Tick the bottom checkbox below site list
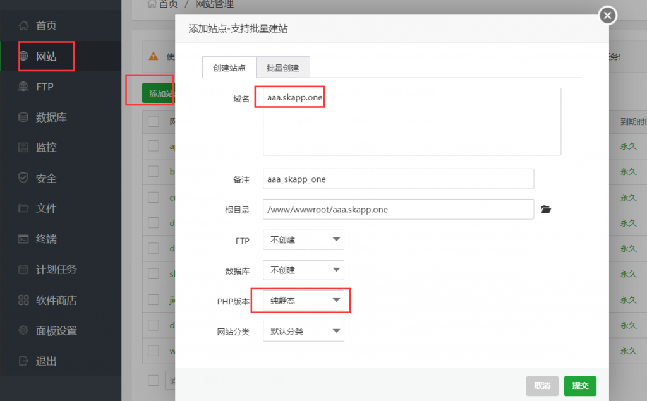This screenshot has width=647, height=401. (154, 380)
